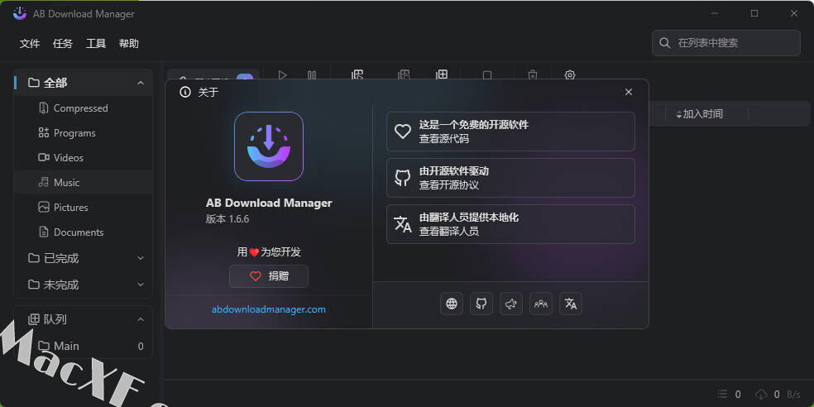Image resolution: width=814 pixels, height=407 pixels.
Task: Click the 关于 info icon
Action: coord(184,93)
